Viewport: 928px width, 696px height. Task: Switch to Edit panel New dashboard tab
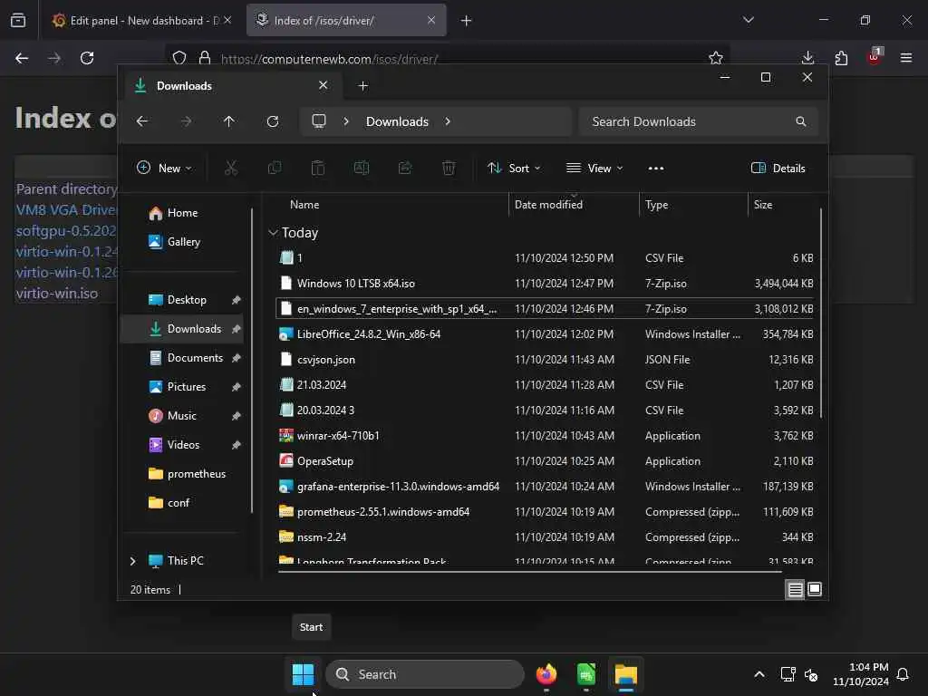141,20
